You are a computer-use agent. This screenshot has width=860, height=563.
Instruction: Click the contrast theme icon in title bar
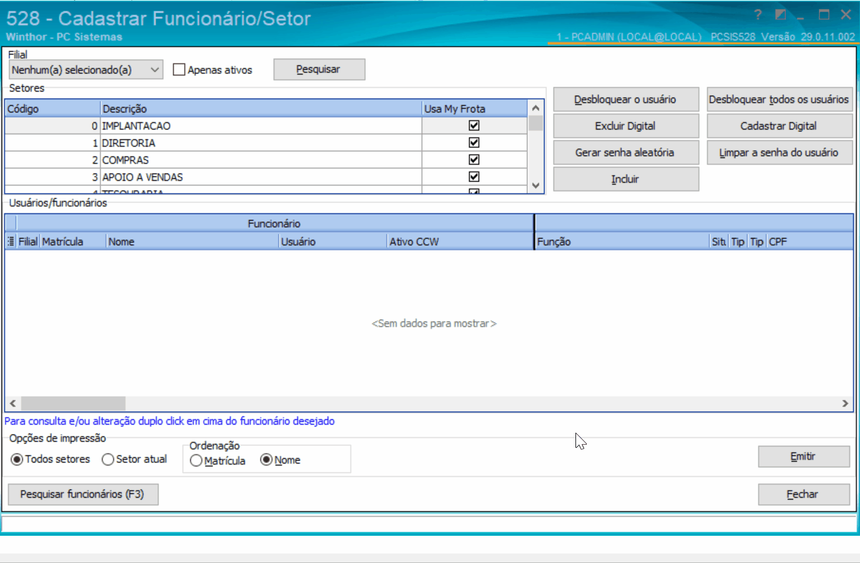(x=780, y=15)
